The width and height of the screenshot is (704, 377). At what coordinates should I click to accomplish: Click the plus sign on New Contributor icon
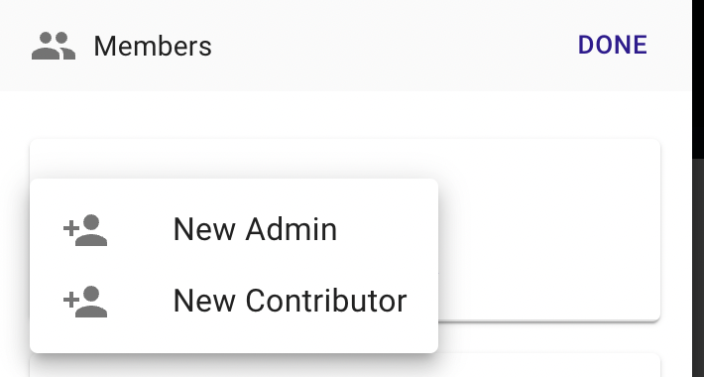coord(71,300)
